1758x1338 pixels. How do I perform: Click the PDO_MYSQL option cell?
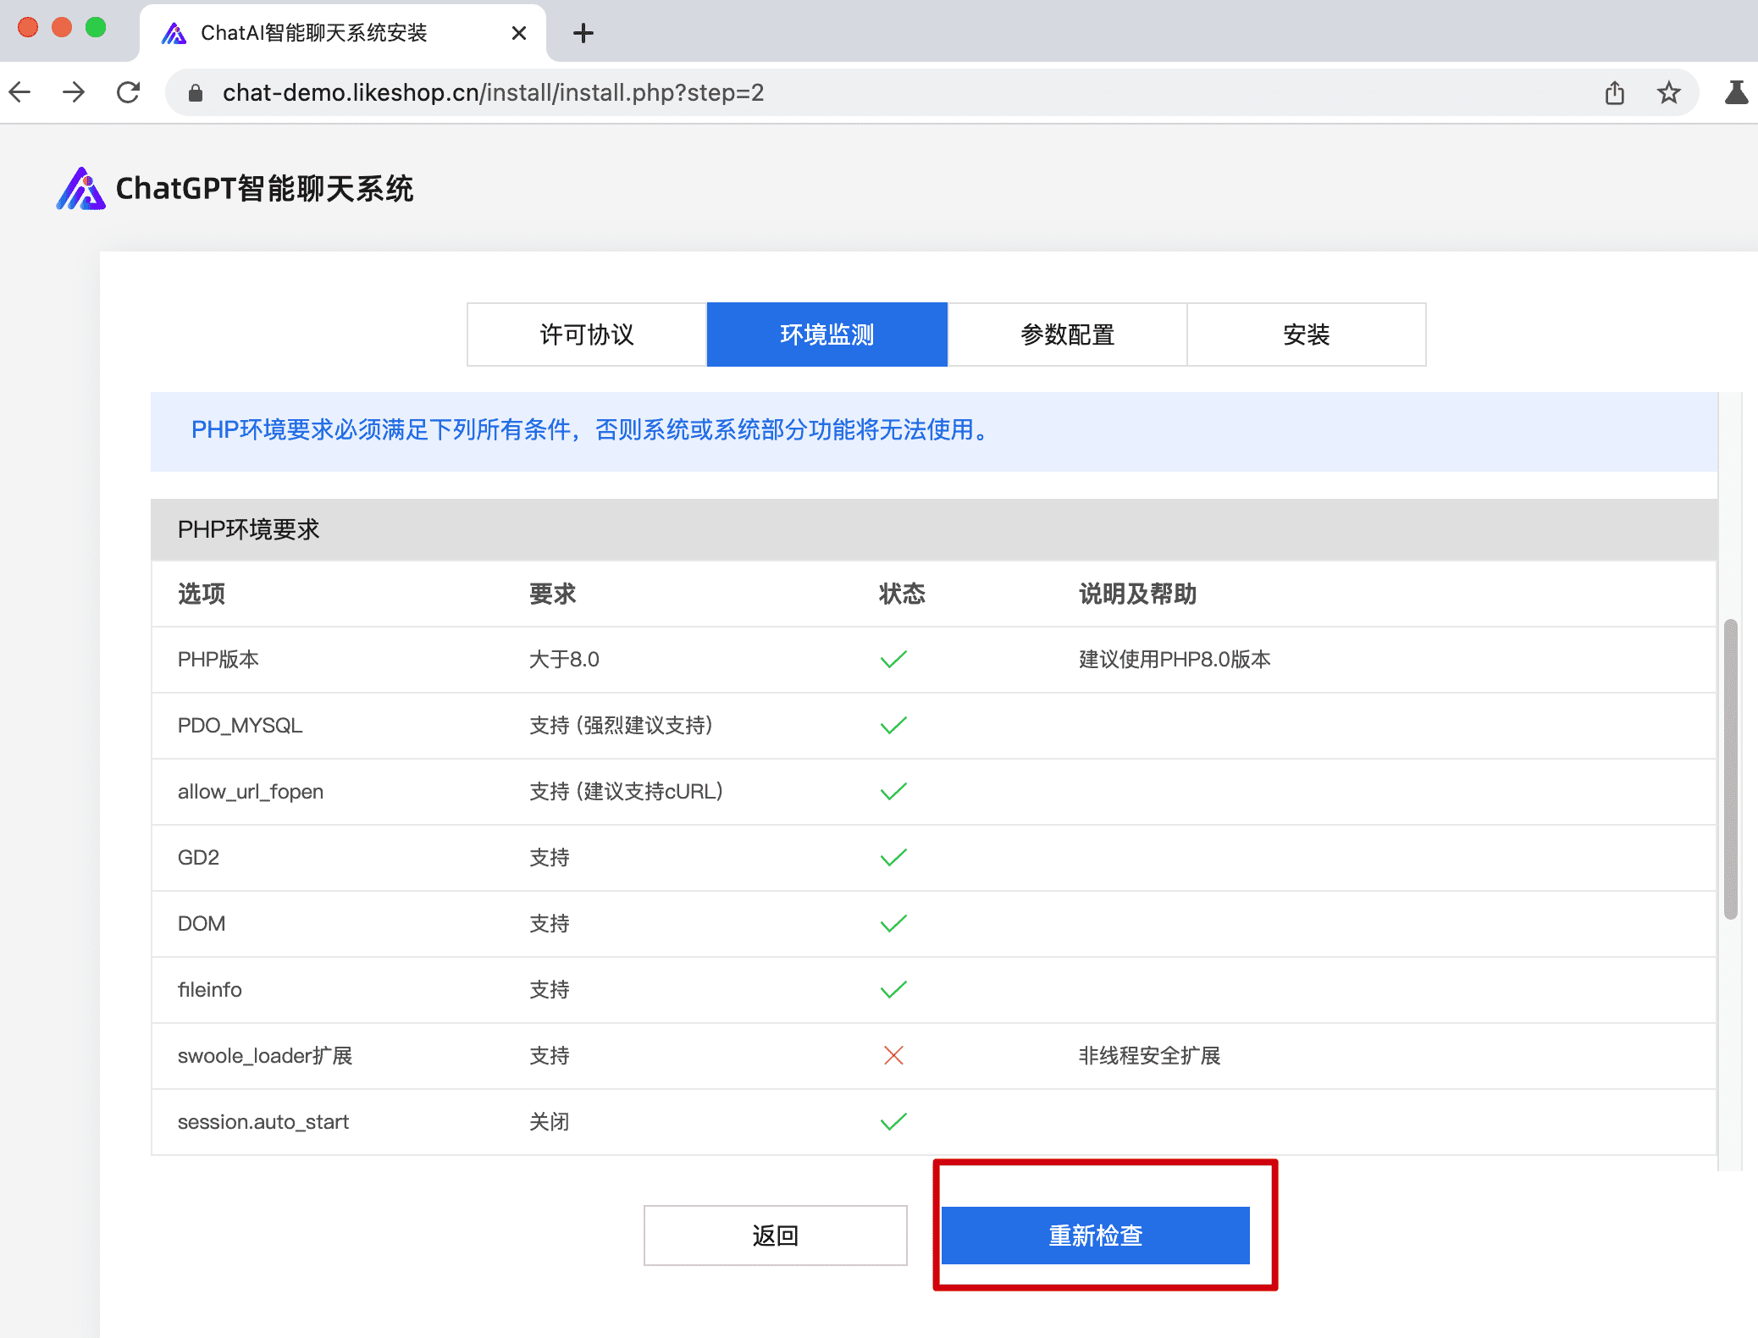tap(240, 725)
